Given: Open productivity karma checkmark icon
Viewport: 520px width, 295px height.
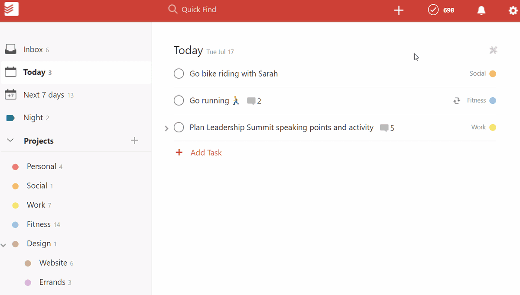Looking at the screenshot, I should (x=433, y=10).
